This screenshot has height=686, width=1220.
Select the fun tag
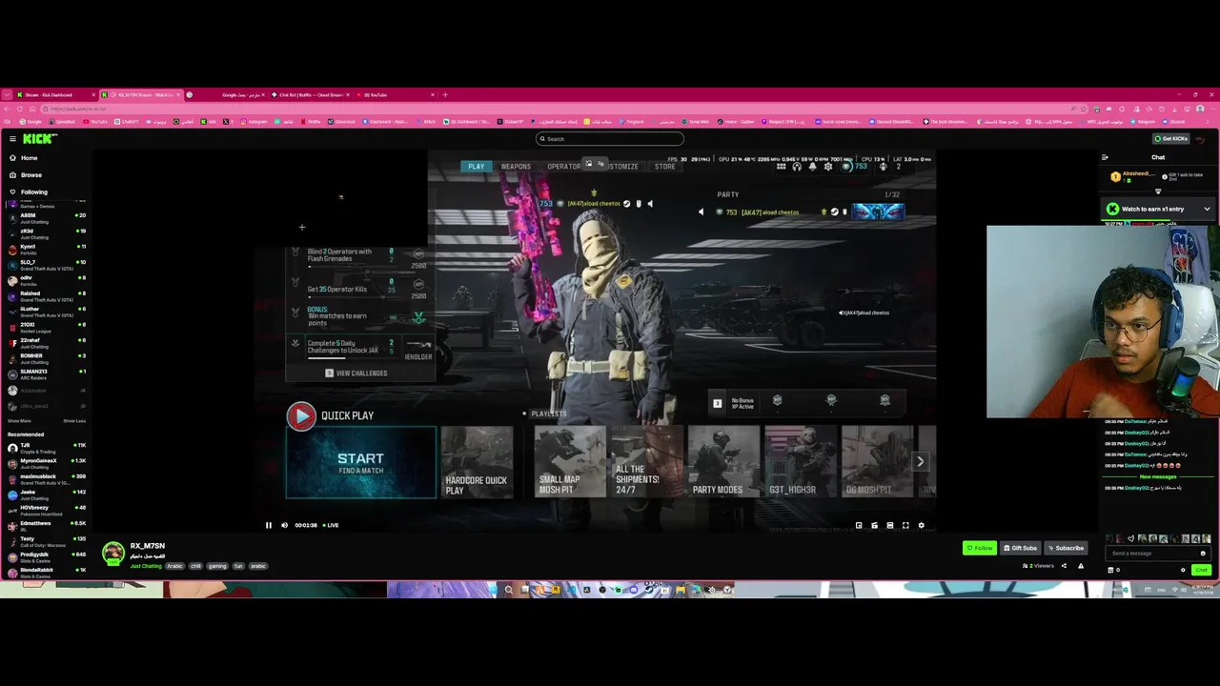(238, 566)
